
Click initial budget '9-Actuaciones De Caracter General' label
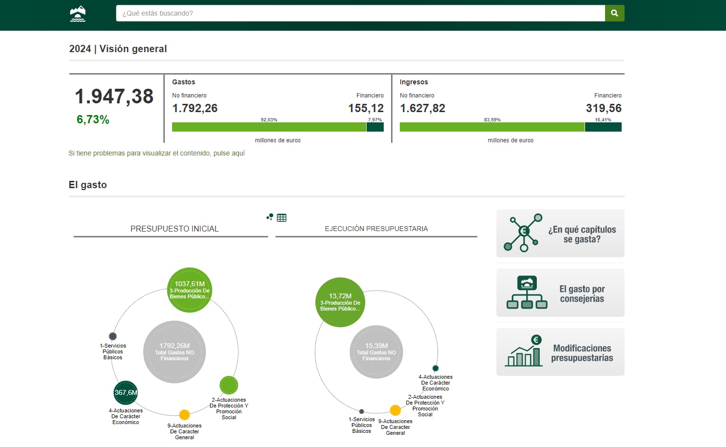185,431
